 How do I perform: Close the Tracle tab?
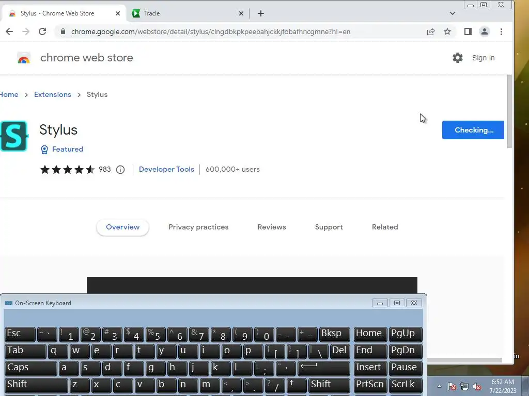point(241,13)
